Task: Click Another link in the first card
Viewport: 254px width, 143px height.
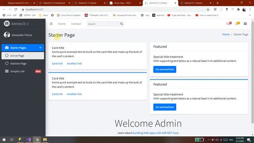Action: click(74, 64)
